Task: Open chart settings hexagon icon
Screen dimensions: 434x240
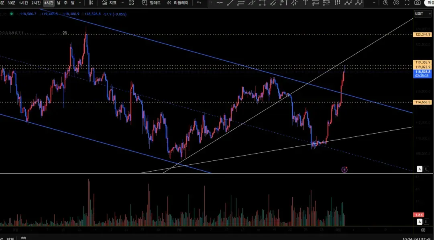Action: (x=396, y=3)
